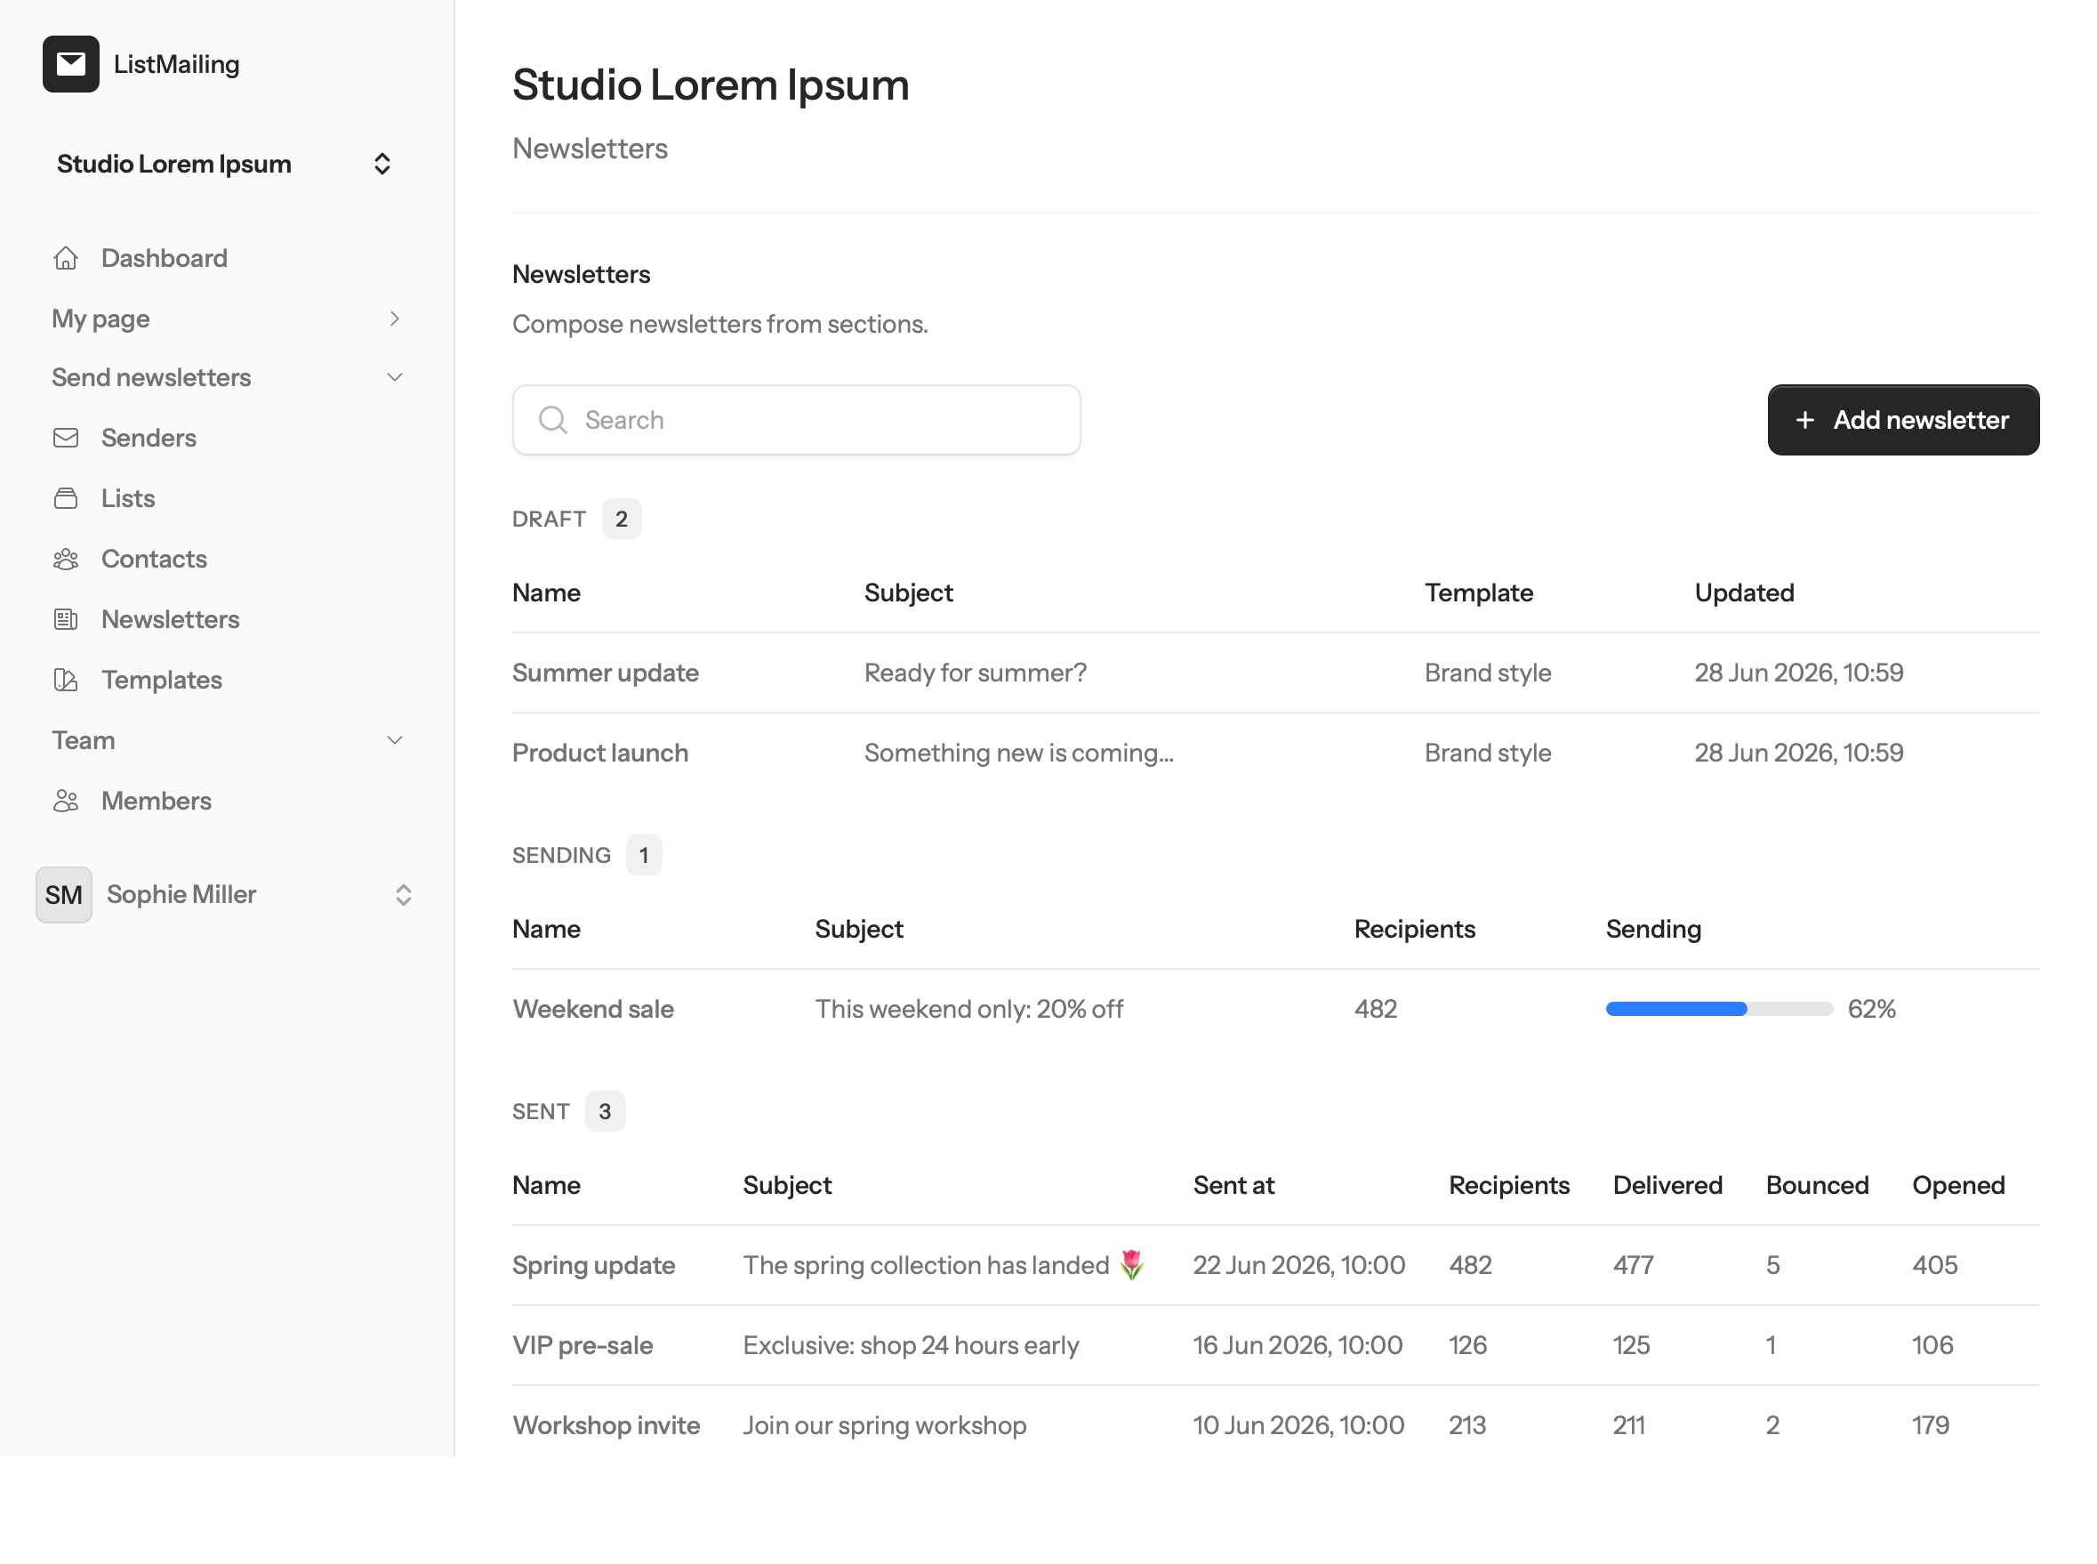Click the Weekend sale sending progress bar
Viewport: 2097px width, 1564px height.
coord(1718,1009)
